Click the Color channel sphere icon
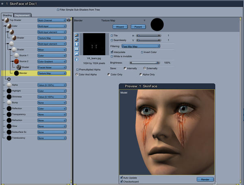Image resolution: width=244 pixels, height=185 pixels. tap(9, 26)
